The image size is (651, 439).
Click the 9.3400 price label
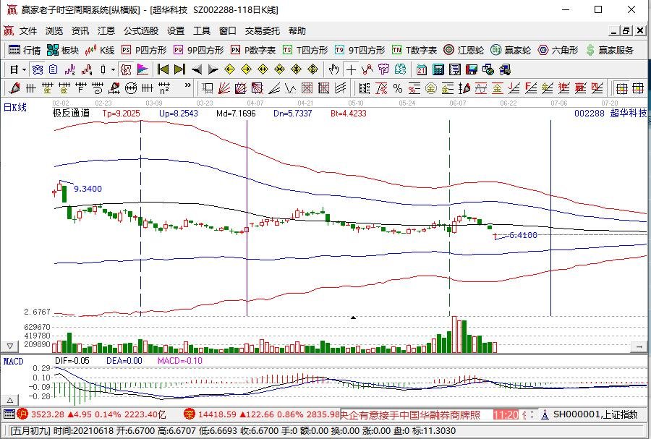point(88,189)
